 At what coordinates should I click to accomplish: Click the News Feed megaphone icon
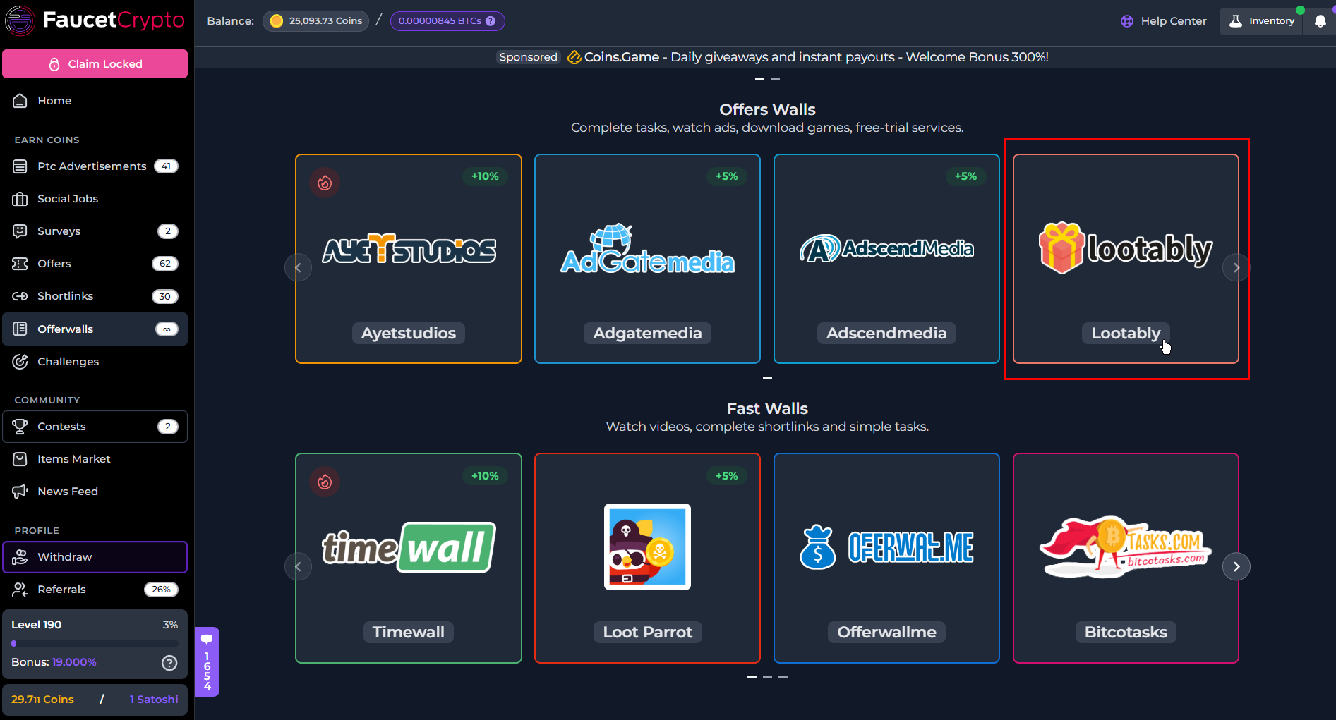click(x=20, y=492)
